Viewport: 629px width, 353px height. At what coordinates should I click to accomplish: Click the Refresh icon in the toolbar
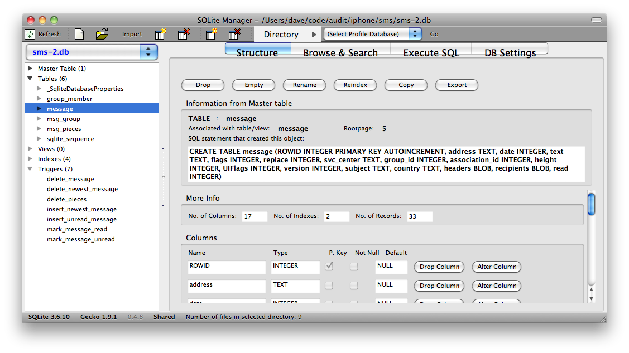pyautogui.click(x=30, y=34)
